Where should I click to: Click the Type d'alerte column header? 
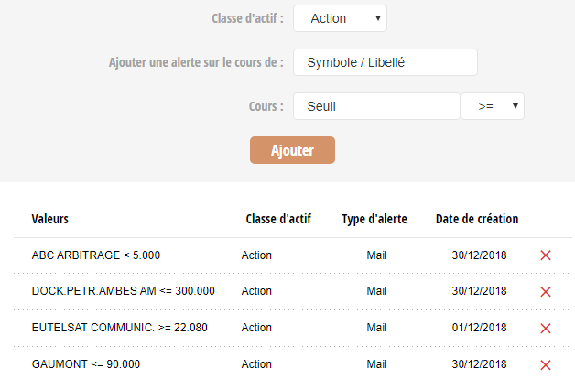coord(374,219)
